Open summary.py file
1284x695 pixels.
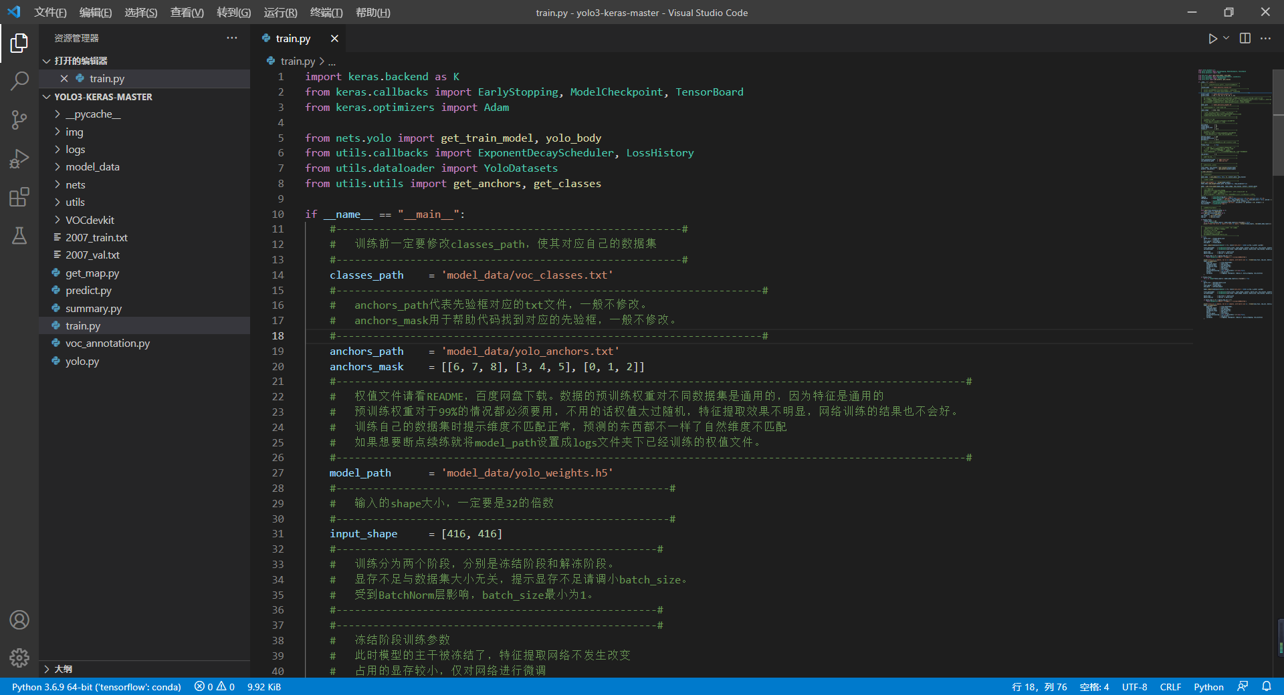click(x=144, y=308)
